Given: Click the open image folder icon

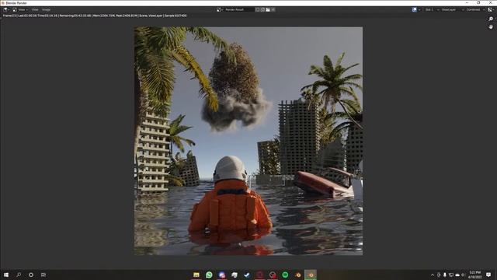Looking at the screenshot, I should point(268,10).
